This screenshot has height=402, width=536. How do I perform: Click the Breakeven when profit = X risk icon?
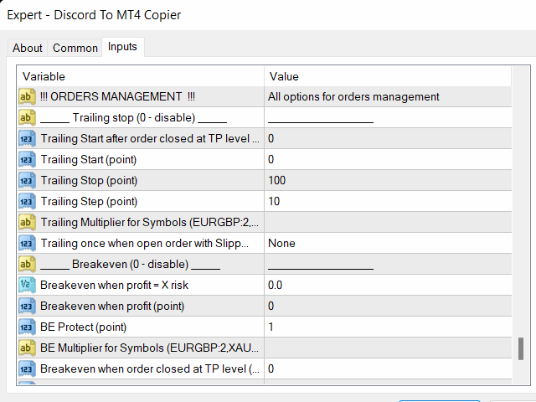point(27,285)
